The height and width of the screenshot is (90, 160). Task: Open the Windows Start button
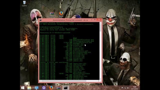pyautogui.click(x=23, y=88)
